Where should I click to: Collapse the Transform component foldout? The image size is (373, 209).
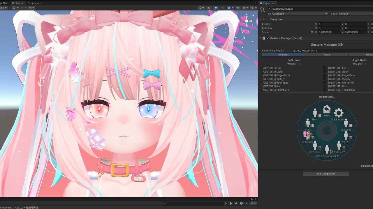click(x=260, y=19)
